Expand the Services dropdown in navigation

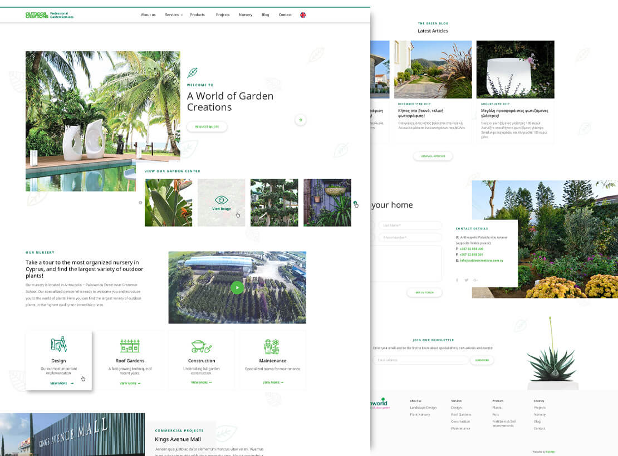pos(174,15)
